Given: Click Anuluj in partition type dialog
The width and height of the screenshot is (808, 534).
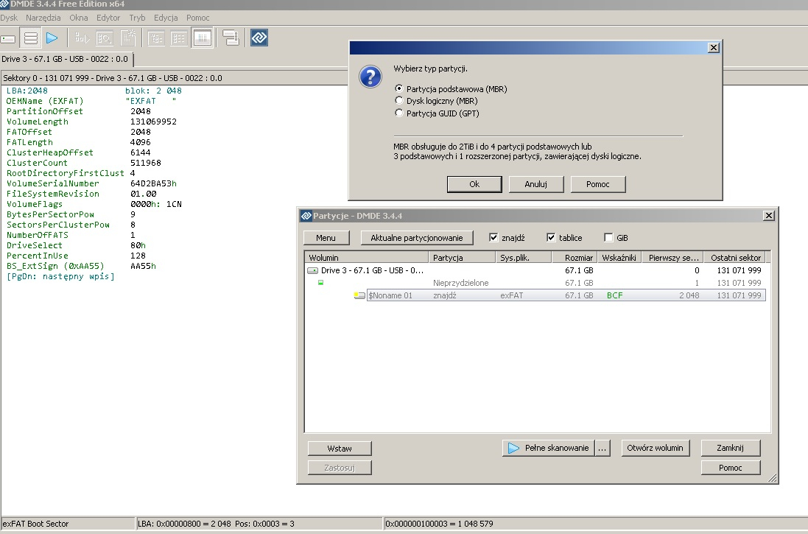Looking at the screenshot, I should tap(536, 184).
